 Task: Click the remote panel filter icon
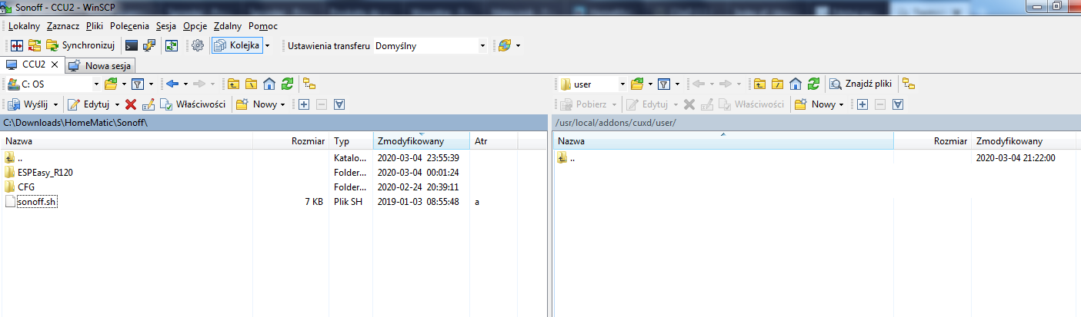[663, 84]
